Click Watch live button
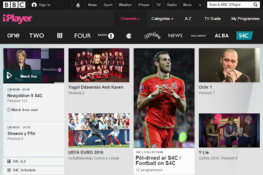Screen dimensions: 263x175 tap(22, 76)
